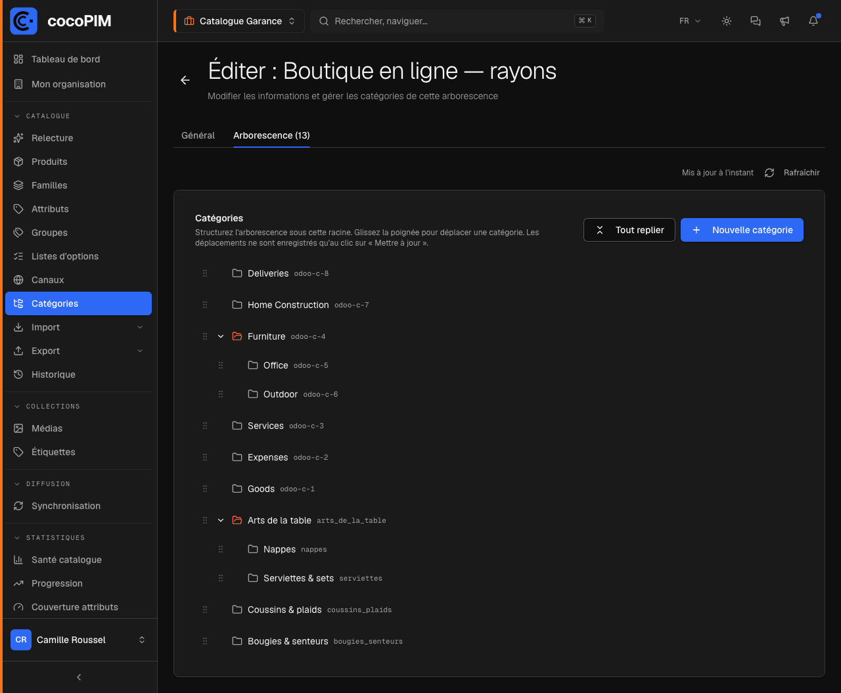Click the open folder icon of Furniture
Image resolution: width=841 pixels, height=693 pixels.
pyautogui.click(x=237, y=336)
